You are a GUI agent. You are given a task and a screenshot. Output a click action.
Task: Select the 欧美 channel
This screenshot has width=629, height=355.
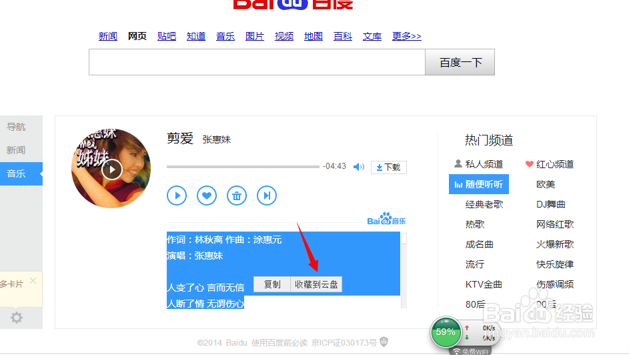pos(546,184)
